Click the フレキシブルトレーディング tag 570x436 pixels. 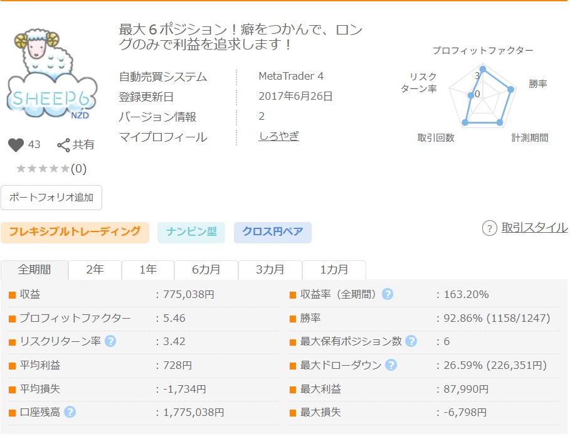(x=75, y=231)
